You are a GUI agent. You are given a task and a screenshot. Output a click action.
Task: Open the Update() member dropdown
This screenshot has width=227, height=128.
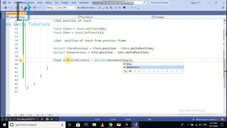tap(189, 17)
